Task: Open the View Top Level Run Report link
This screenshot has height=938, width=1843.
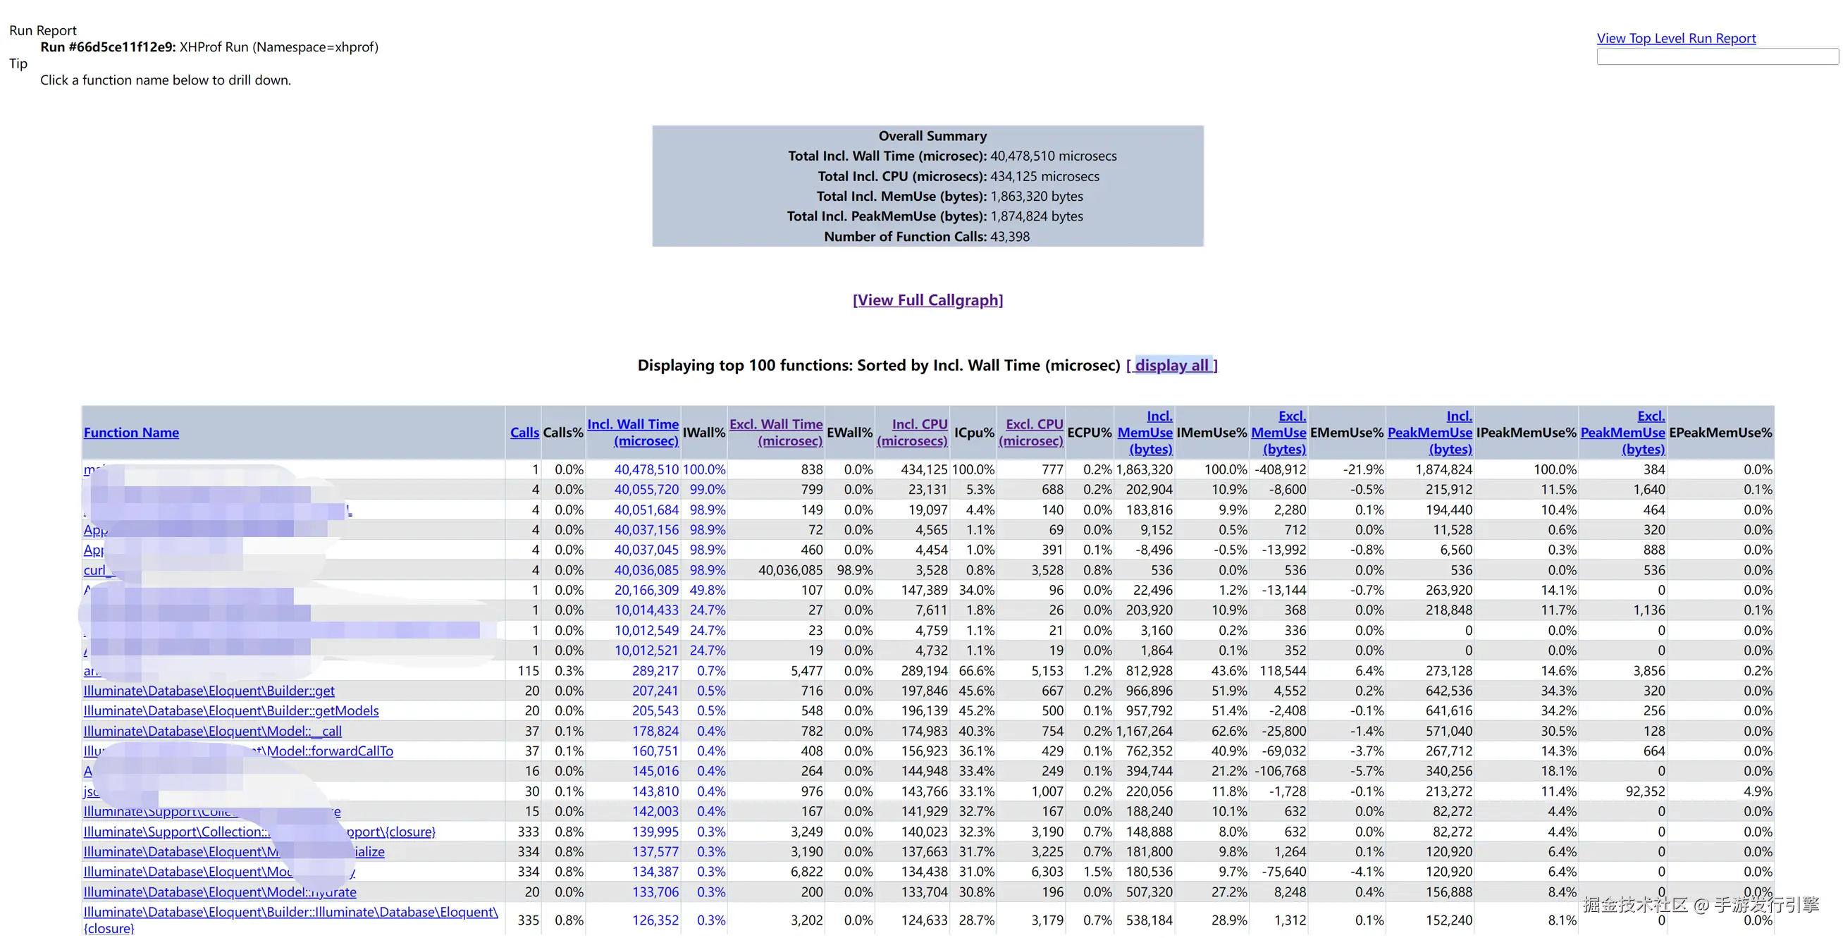Action: click(x=1675, y=38)
